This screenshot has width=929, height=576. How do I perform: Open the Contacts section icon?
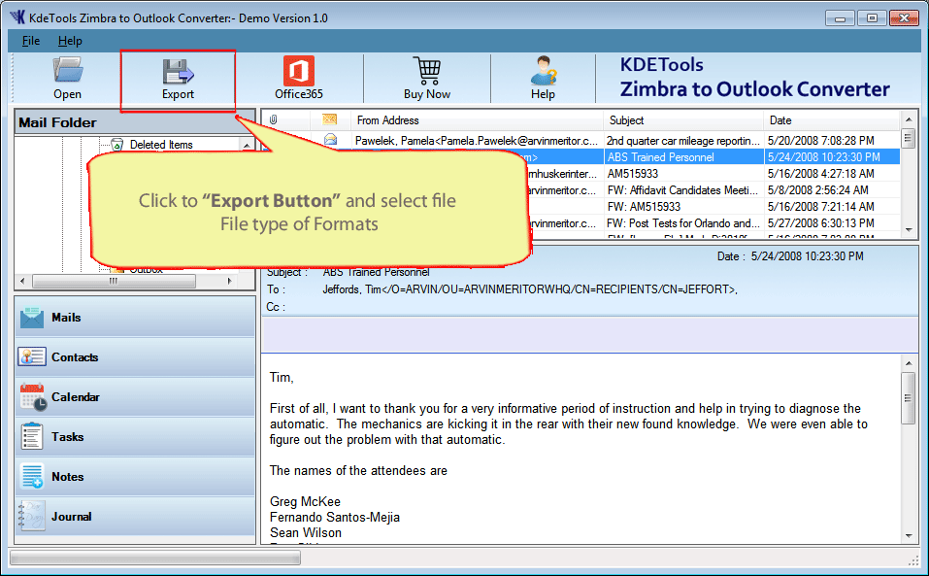[31, 357]
